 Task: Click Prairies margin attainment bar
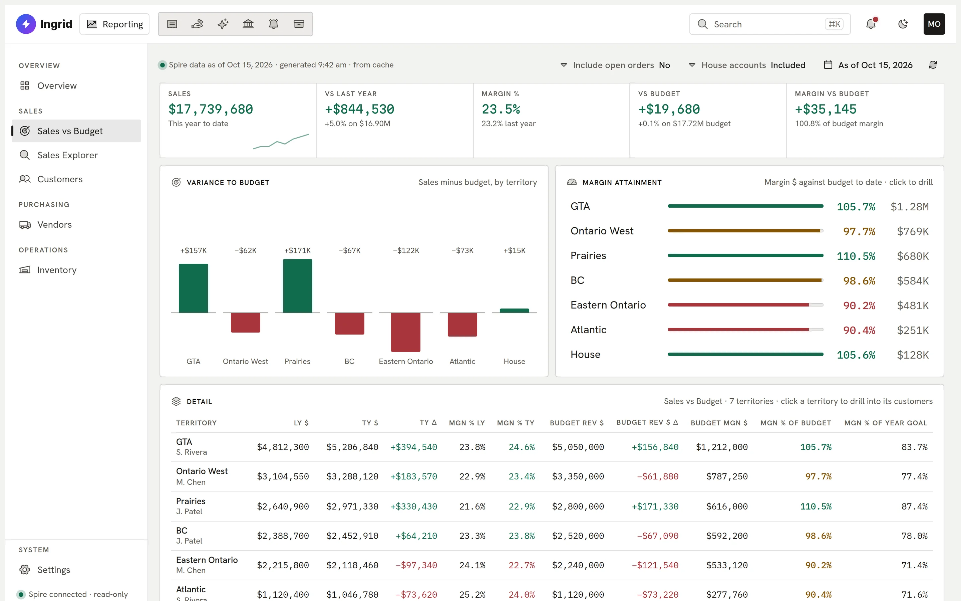[x=745, y=255]
